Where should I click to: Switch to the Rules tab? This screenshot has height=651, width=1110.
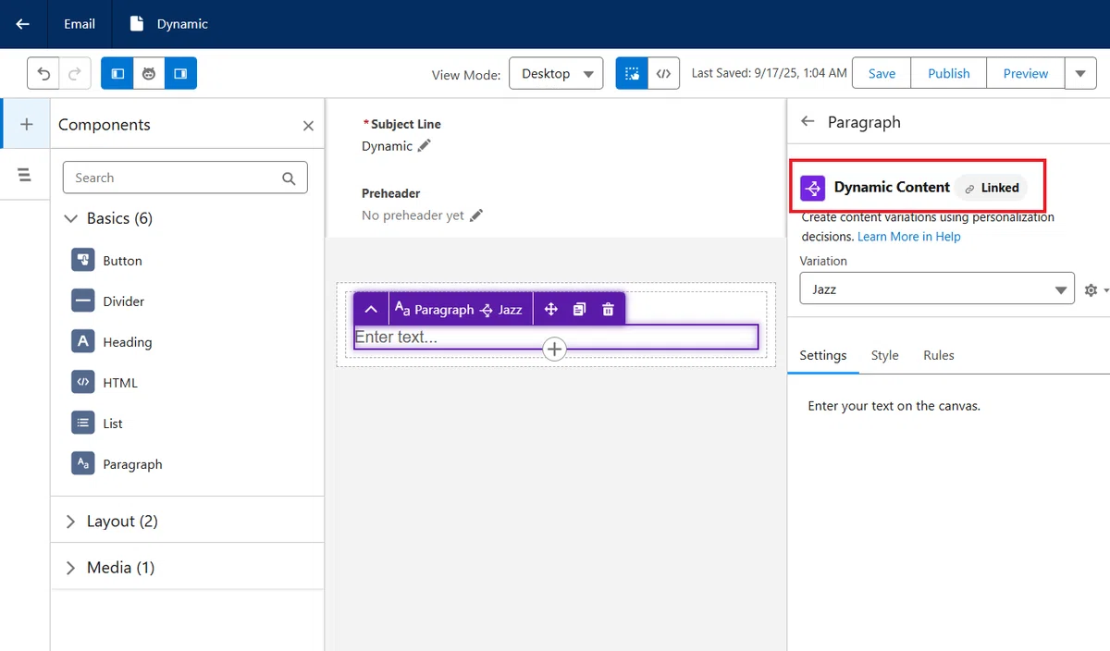pyautogui.click(x=939, y=355)
